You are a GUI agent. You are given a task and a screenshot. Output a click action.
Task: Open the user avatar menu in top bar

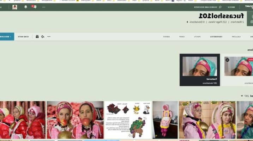[15, 7]
